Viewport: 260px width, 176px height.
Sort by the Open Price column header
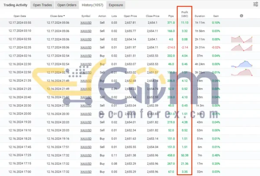point(130,16)
